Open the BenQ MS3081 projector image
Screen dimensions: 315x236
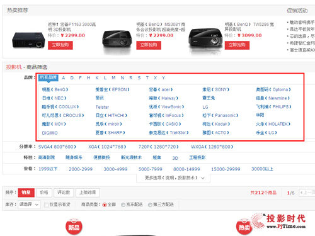pos(117,41)
